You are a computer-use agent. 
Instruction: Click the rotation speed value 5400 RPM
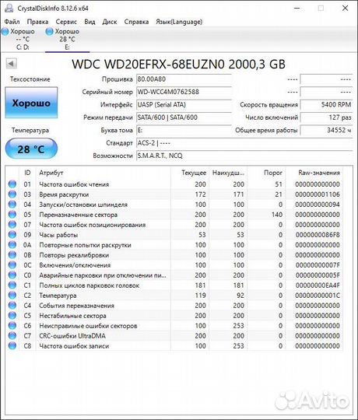click(326, 105)
